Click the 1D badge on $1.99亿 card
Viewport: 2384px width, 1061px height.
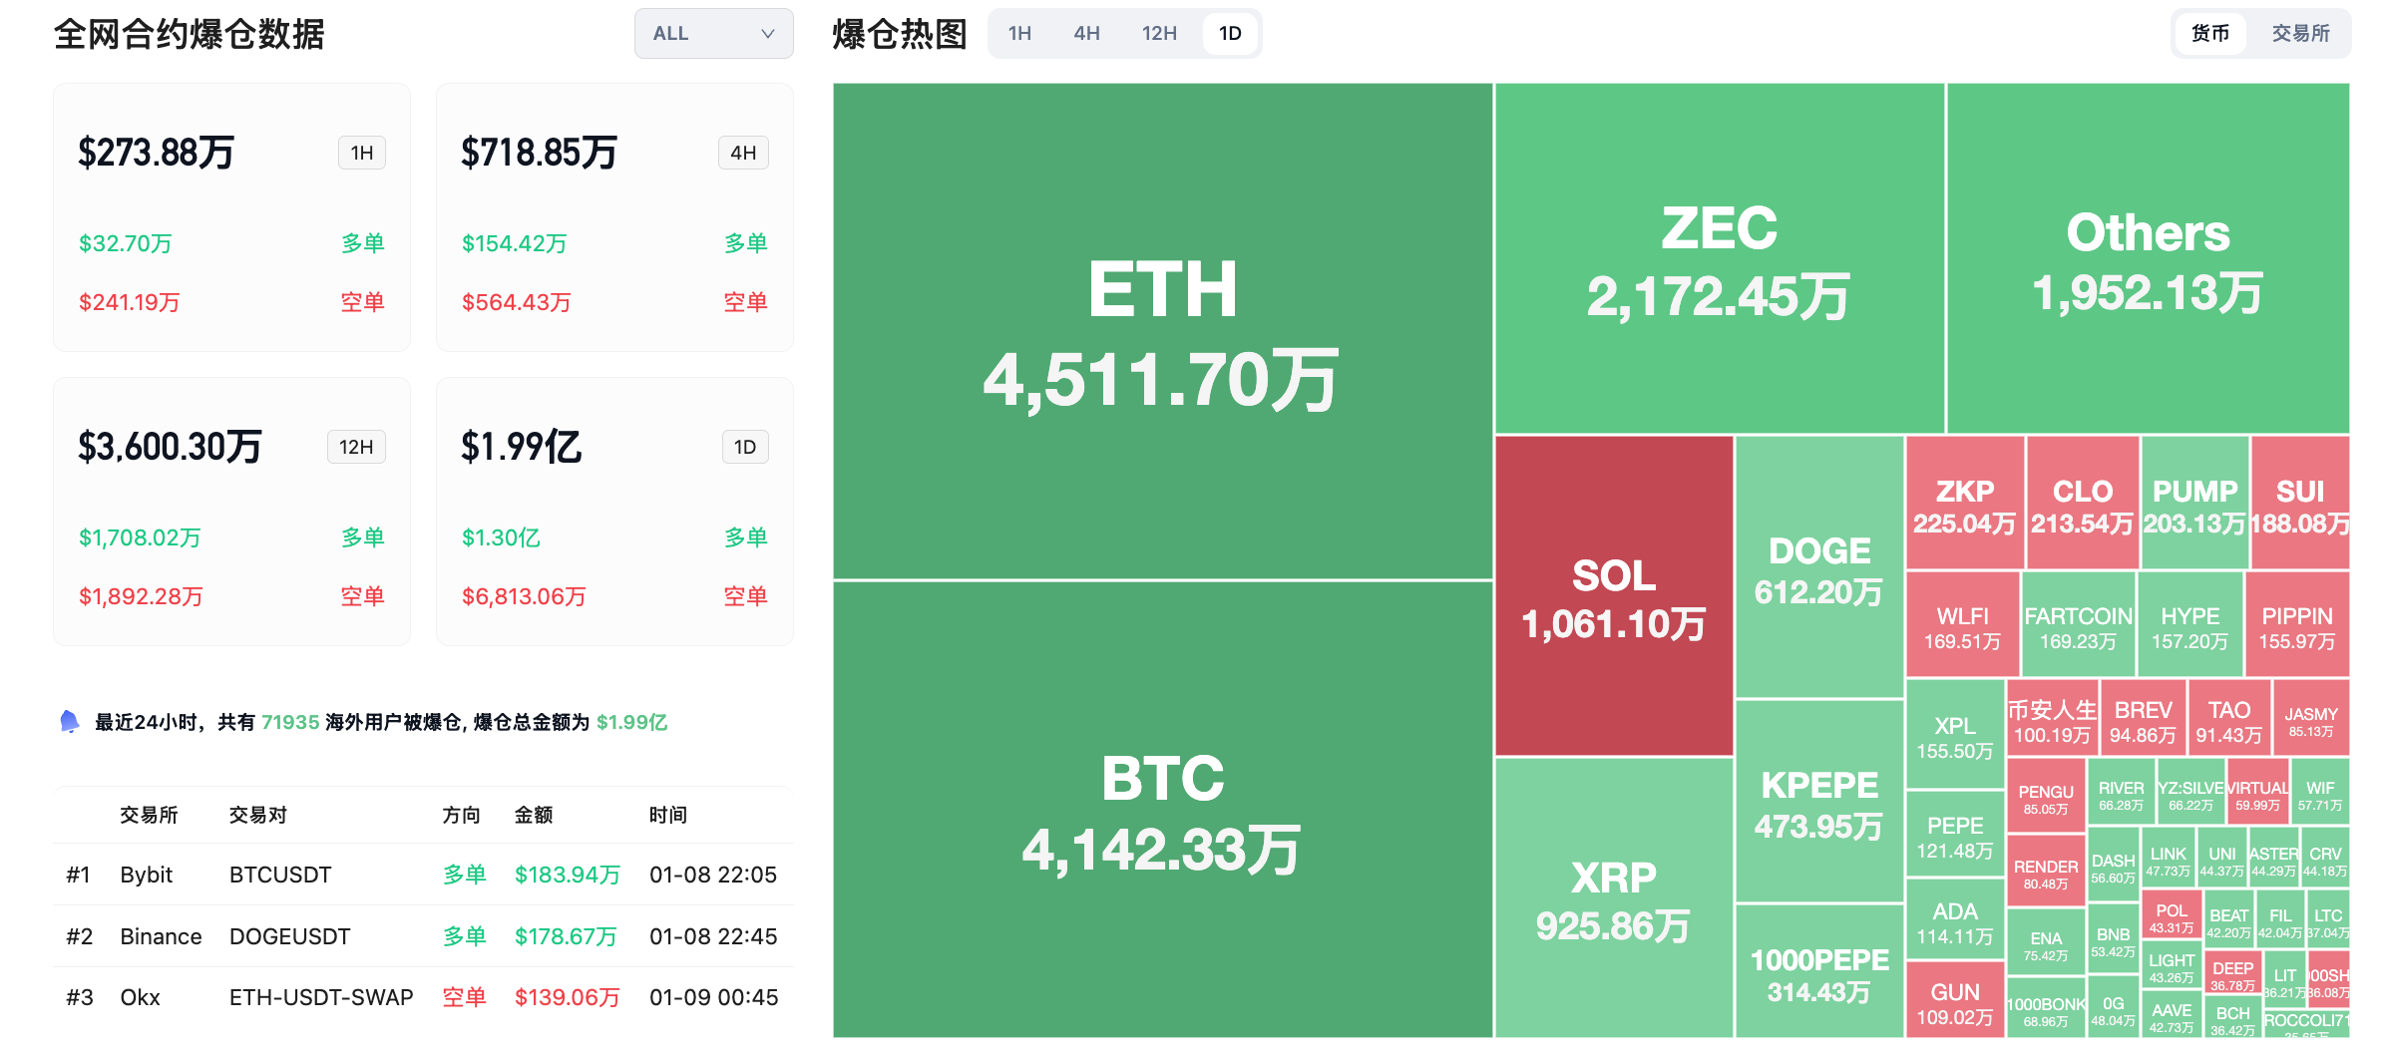(744, 447)
